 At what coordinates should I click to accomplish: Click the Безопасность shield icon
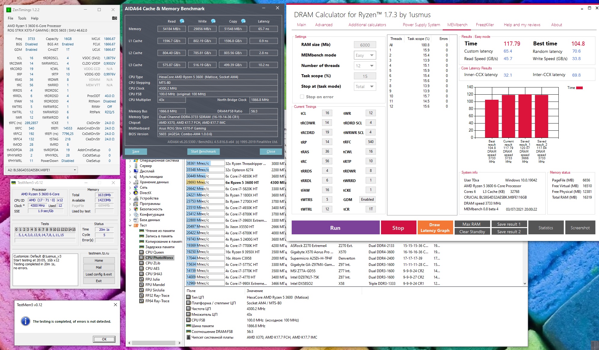click(136, 209)
